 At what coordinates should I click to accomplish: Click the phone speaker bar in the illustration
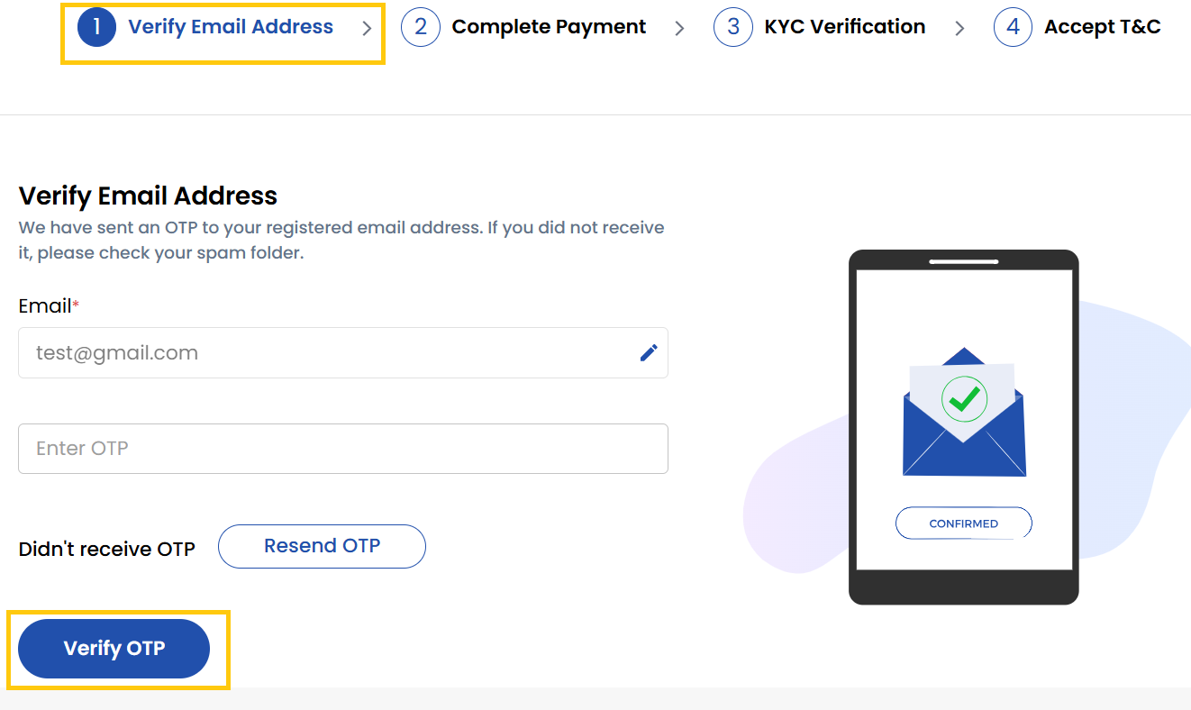tap(963, 262)
